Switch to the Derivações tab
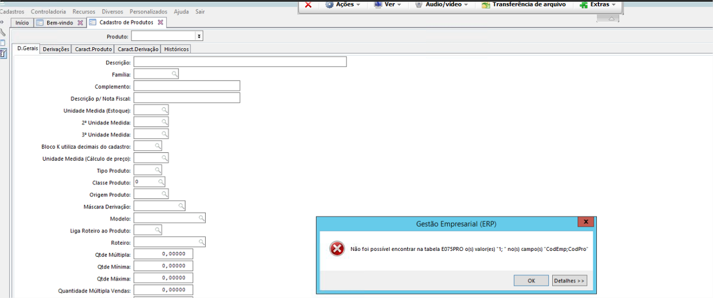The image size is (713, 298). (56, 49)
